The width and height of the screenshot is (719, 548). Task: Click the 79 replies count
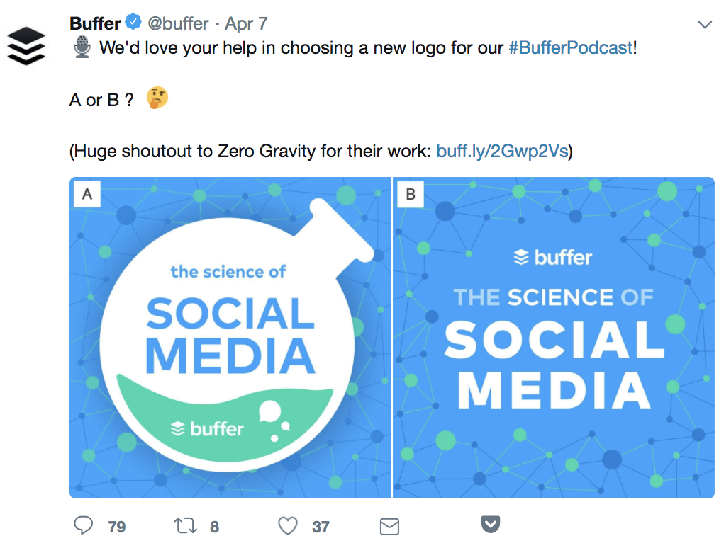point(117,527)
